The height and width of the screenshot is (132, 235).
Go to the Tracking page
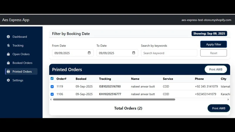point(21,45)
